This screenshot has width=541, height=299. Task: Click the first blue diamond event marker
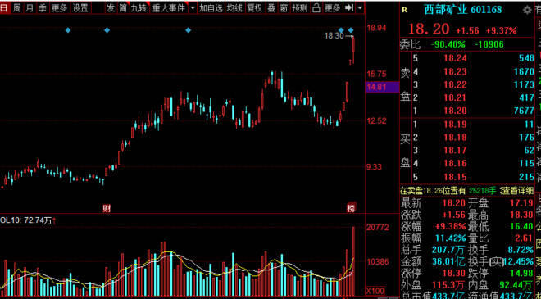tap(68, 30)
